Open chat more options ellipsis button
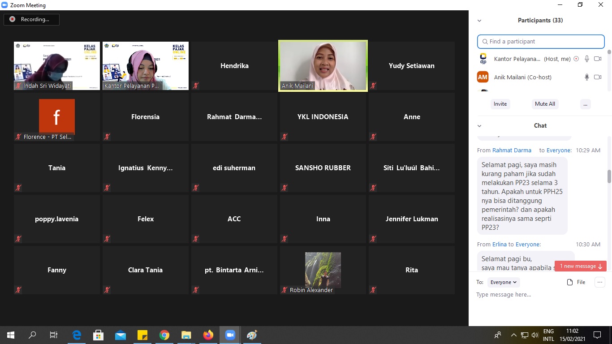 [599, 282]
